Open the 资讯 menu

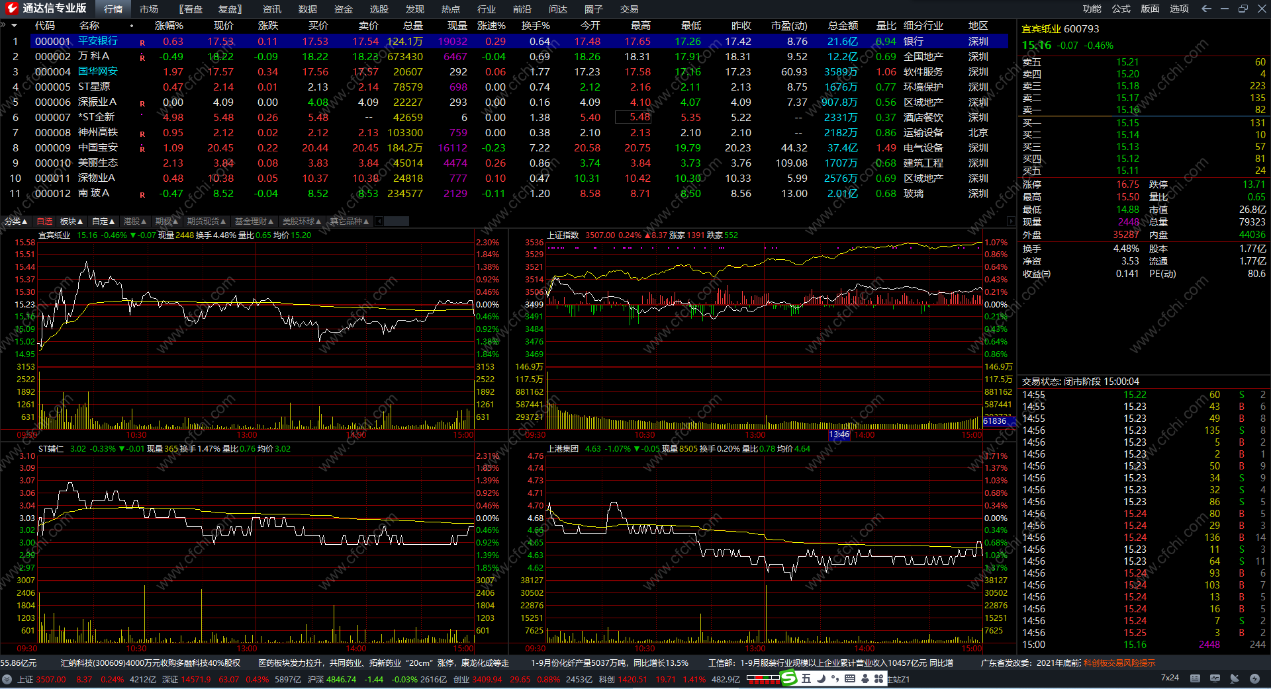point(272,9)
